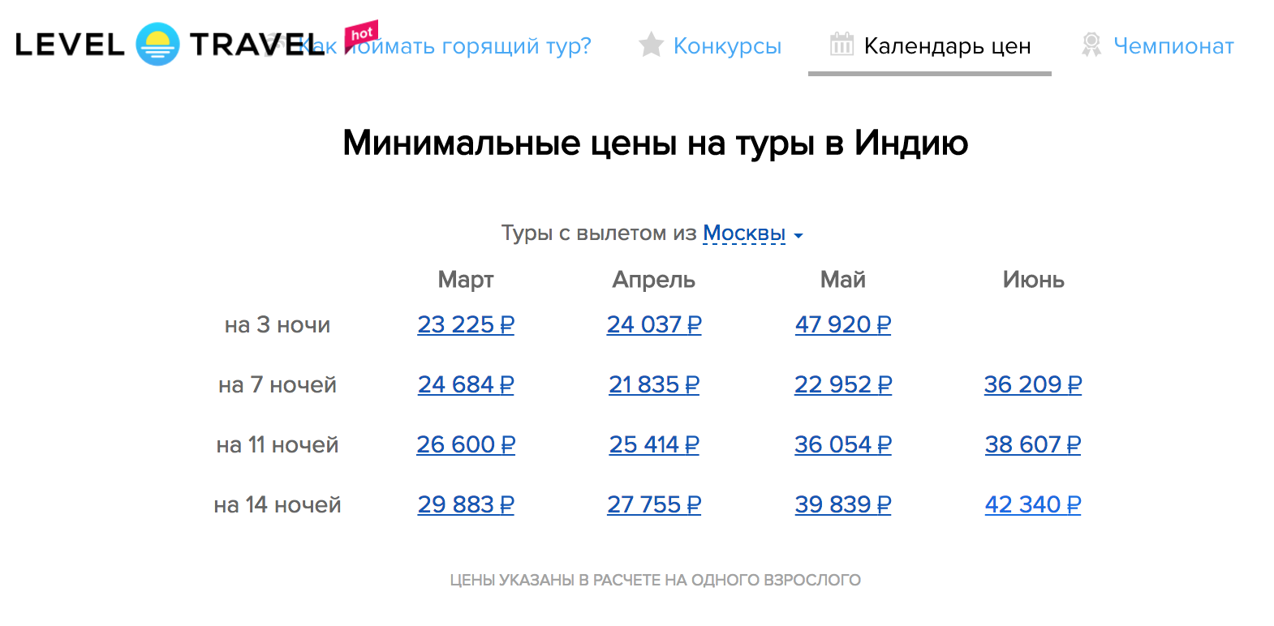Click May 7-night price 22 952 ₽

tap(843, 384)
